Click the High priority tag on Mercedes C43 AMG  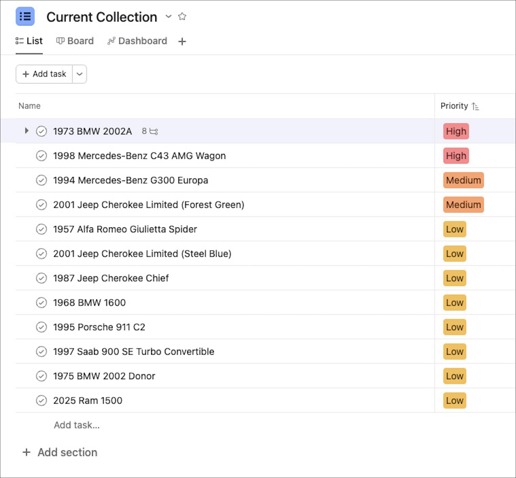click(x=456, y=155)
